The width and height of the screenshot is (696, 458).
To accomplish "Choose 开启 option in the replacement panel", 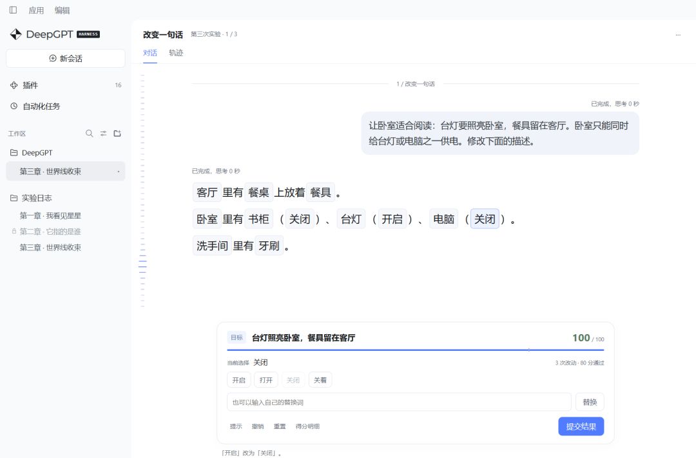I will click(x=239, y=380).
